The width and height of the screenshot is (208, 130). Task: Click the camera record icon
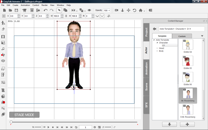(x=116, y=10)
